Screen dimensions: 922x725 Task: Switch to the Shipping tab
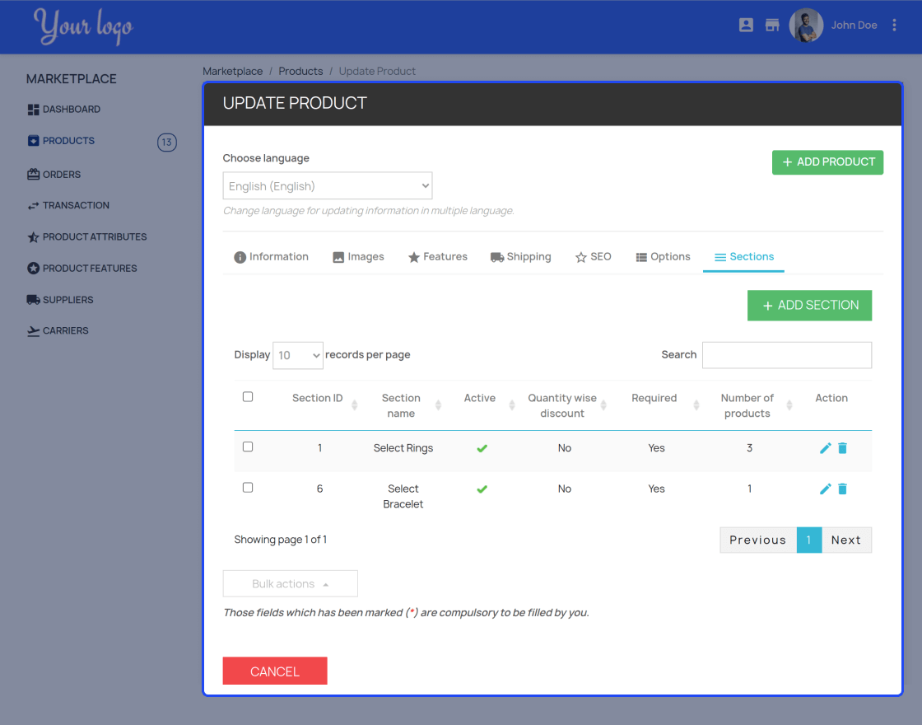(520, 256)
